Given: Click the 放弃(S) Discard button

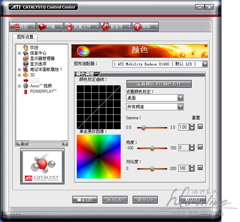Looking at the screenshot, I should click(145, 200).
